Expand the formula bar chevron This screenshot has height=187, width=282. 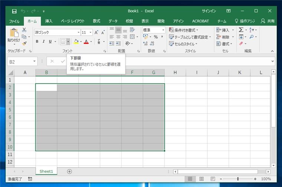[x=272, y=61]
